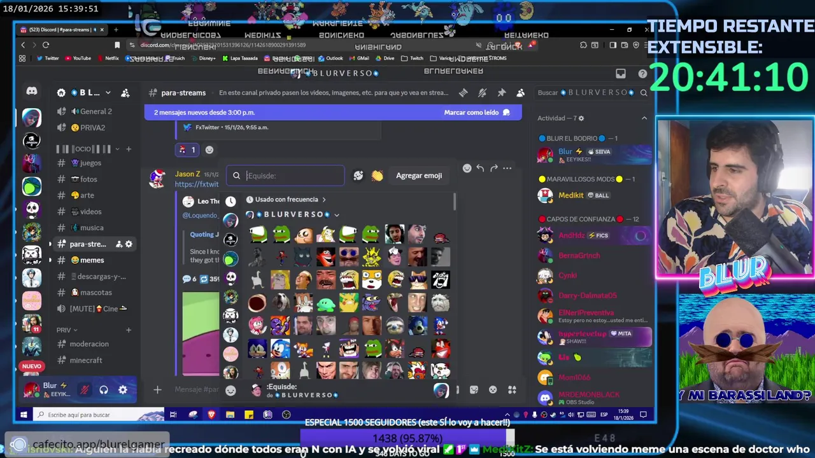Image resolution: width=815 pixels, height=458 pixels.
Task: Open more options three dots on message
Action: (507, 168)
